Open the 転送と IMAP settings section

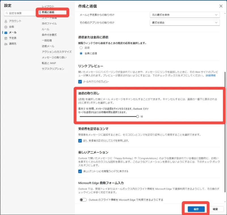49,63
